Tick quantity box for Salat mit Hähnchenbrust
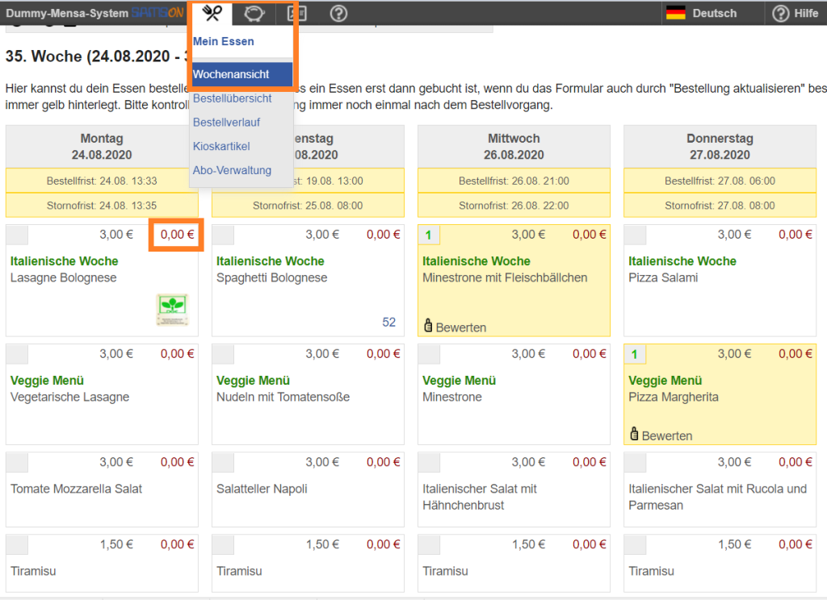 point(430,463)
